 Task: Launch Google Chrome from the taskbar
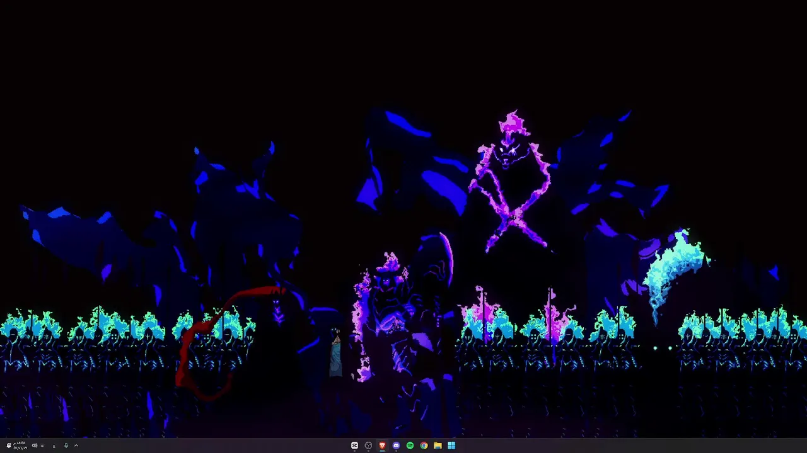(424, 445)
